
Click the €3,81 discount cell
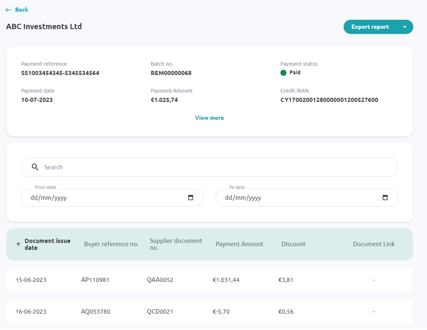286,280
